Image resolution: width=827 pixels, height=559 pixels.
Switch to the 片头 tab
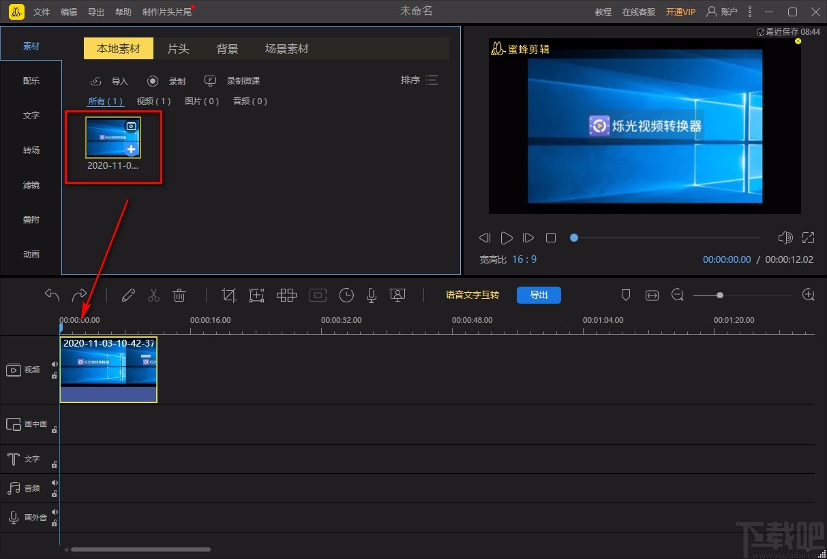(178, 48)
